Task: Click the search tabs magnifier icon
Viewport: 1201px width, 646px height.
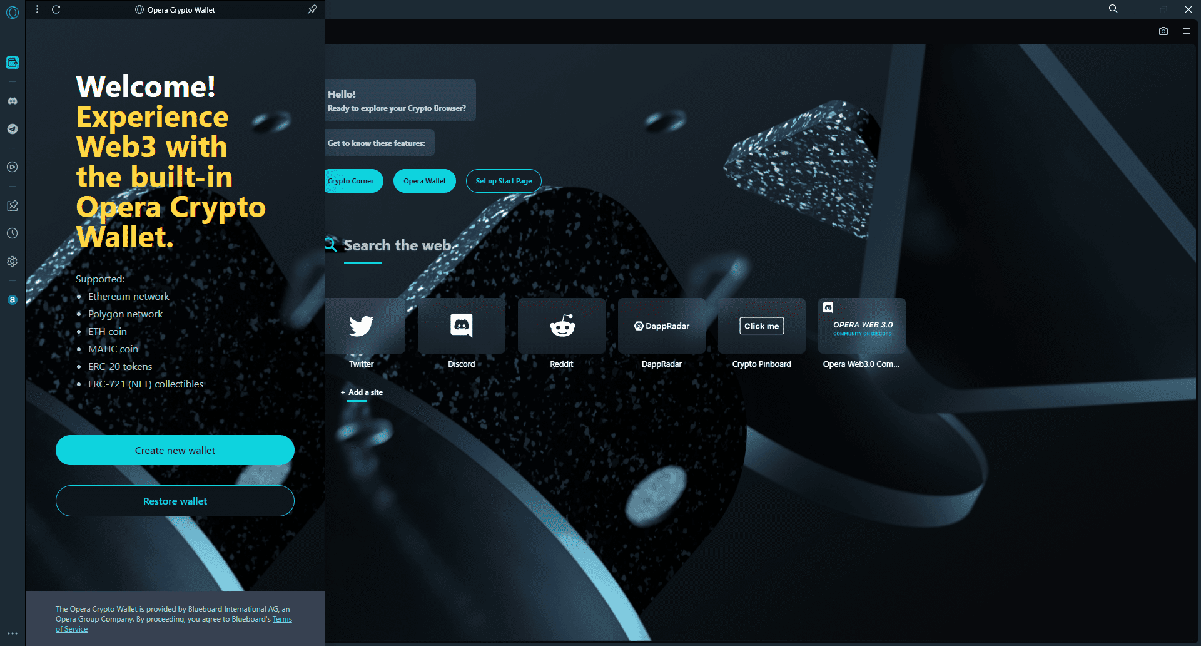Action: (x=1113, y=9)
